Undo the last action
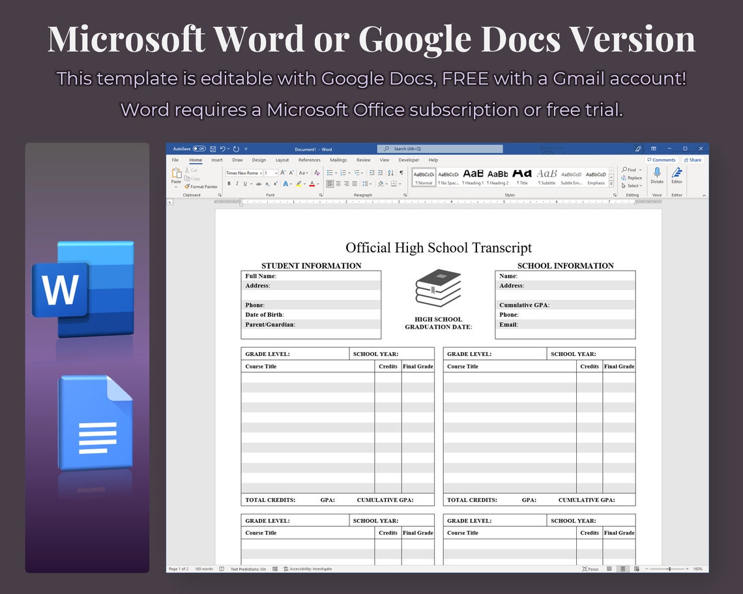 [223, 149]
